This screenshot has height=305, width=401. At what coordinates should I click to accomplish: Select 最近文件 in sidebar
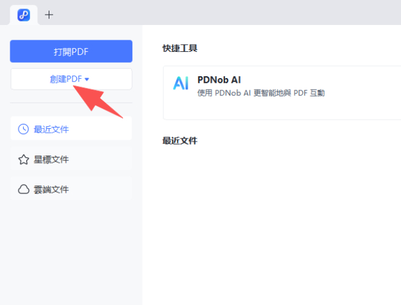pyautogui.click(x=71, y=129)
